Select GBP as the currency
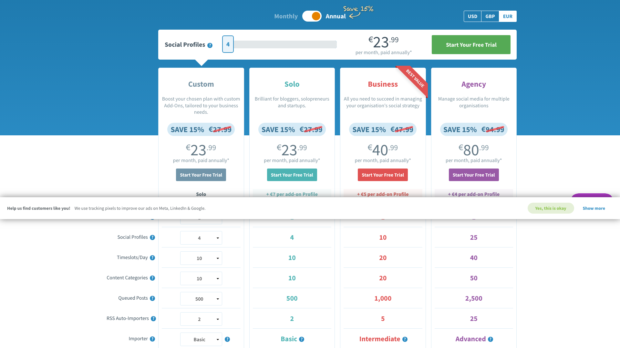The width and height of the screenshot is (620, 348). (x=490, y=16)
